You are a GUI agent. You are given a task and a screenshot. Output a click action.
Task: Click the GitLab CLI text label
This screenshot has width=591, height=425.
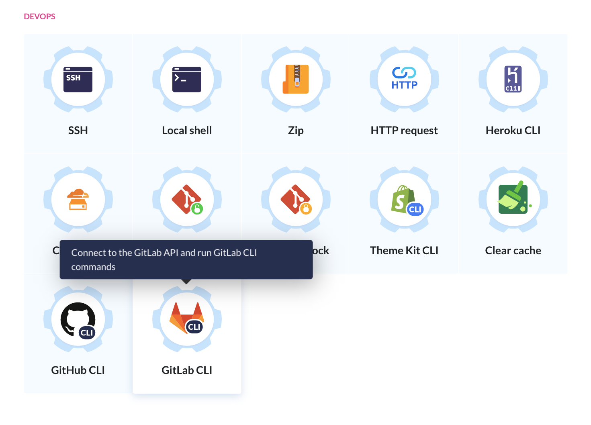tap(187, 370)
